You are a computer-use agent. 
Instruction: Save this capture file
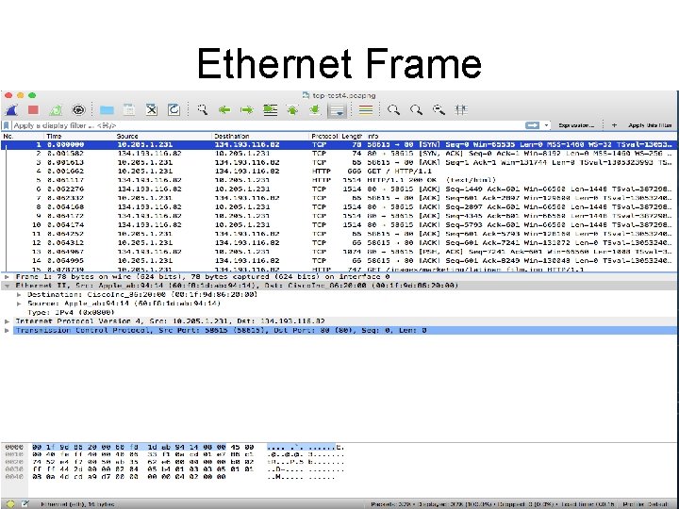(x=129, y=110)
